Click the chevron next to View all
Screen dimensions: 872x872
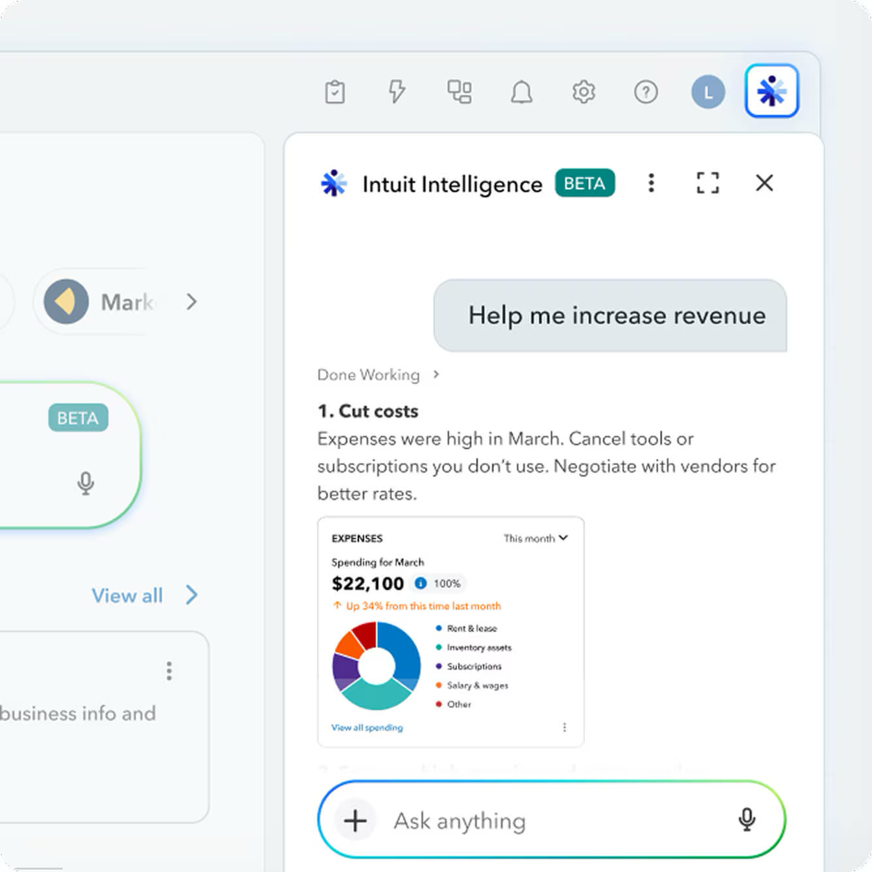(191, 595)
